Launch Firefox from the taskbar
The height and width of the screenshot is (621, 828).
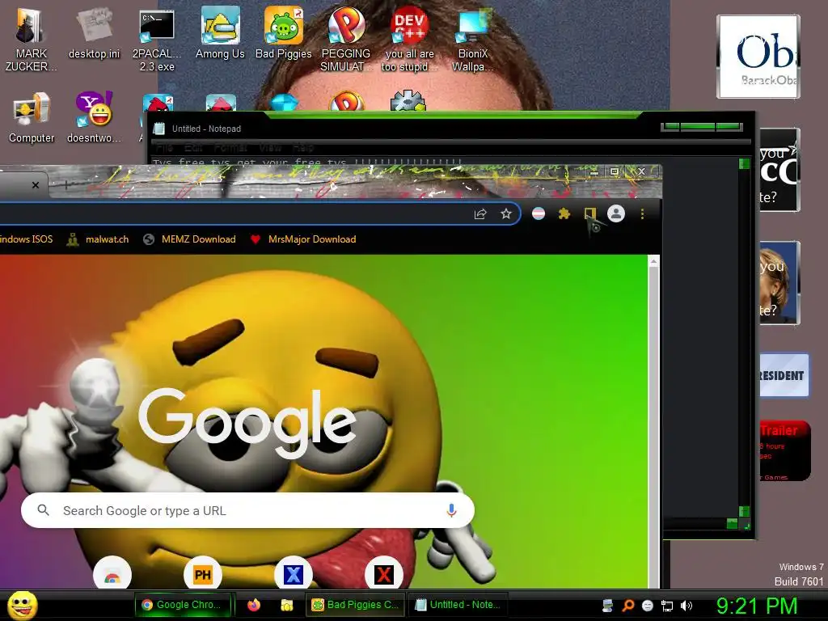[254, 605]
